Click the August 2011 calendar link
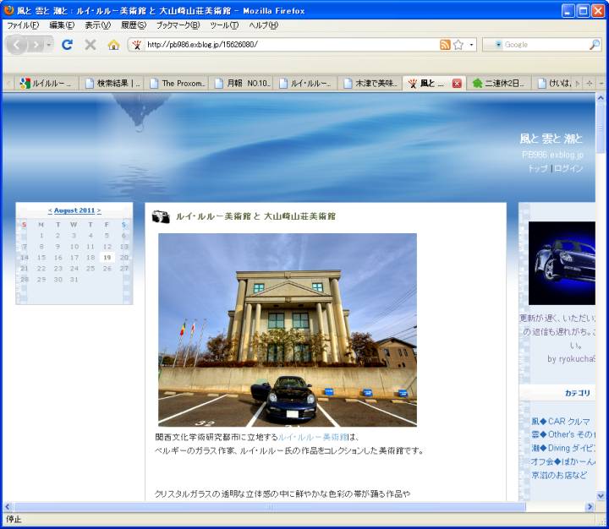Image resolution: width=609 pixels, height=529 pixels. (x=74, y=210)
